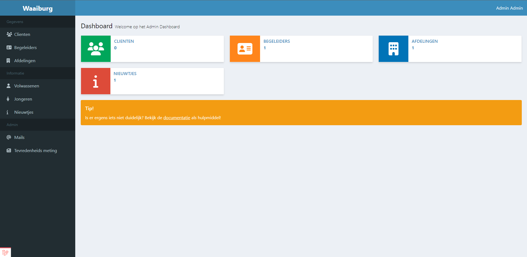Click the Jongeren child icon

[x=8, y=99]
